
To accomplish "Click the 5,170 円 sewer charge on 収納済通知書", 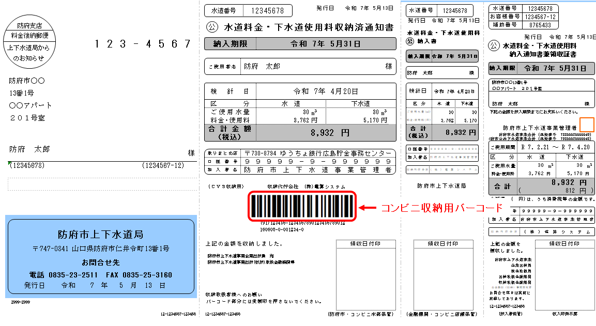I will click(375, 120).
